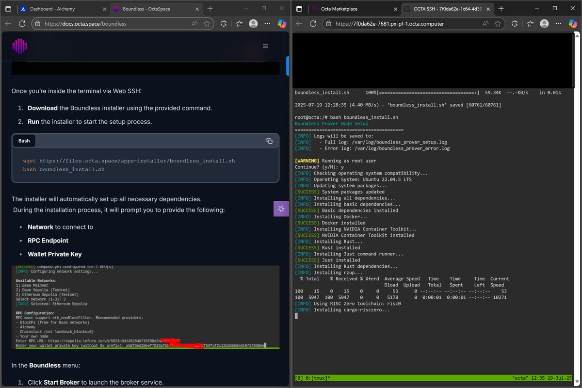582x388 pixels.
Task: Launch Copilot in the left browser window
Action: point(282,23)
